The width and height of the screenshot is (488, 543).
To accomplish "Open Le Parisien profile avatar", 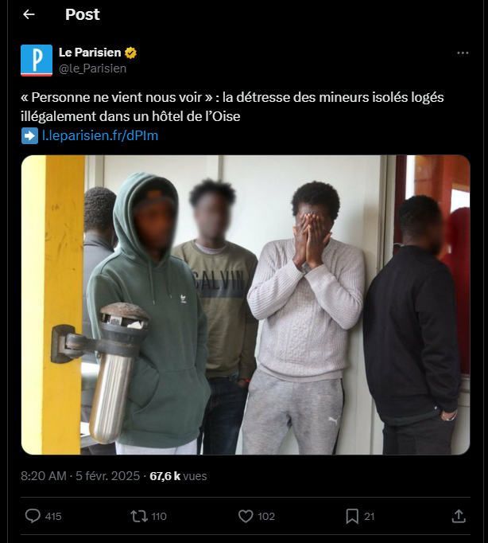I will [x=37, y=61].
